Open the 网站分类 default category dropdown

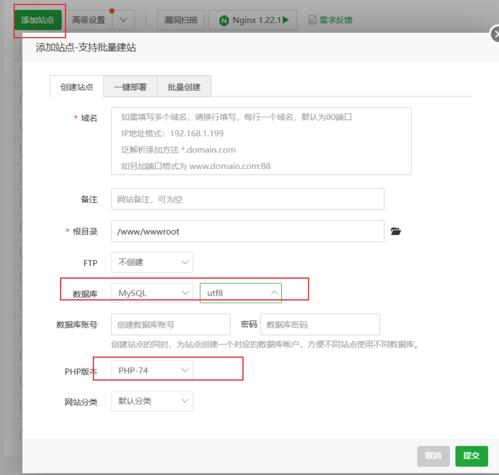[x=152, y=401]
